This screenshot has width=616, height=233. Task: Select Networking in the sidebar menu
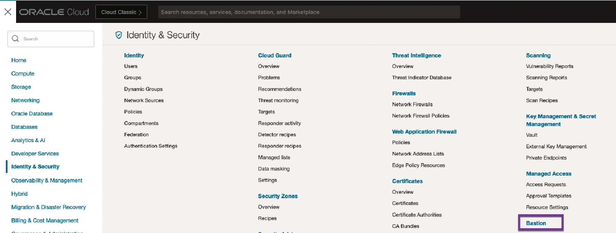[x=25, y=100]
